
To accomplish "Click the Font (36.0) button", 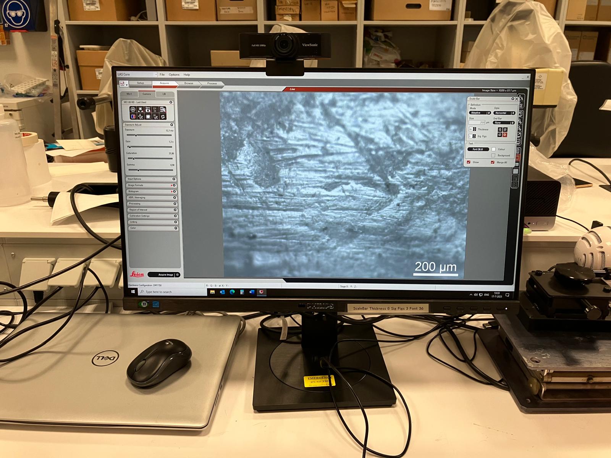I will pyautogui.click(x=478, y=149).
